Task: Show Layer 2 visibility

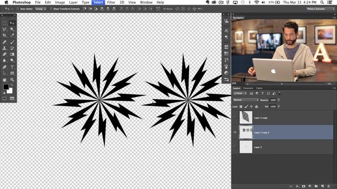Action: (235, 147)
